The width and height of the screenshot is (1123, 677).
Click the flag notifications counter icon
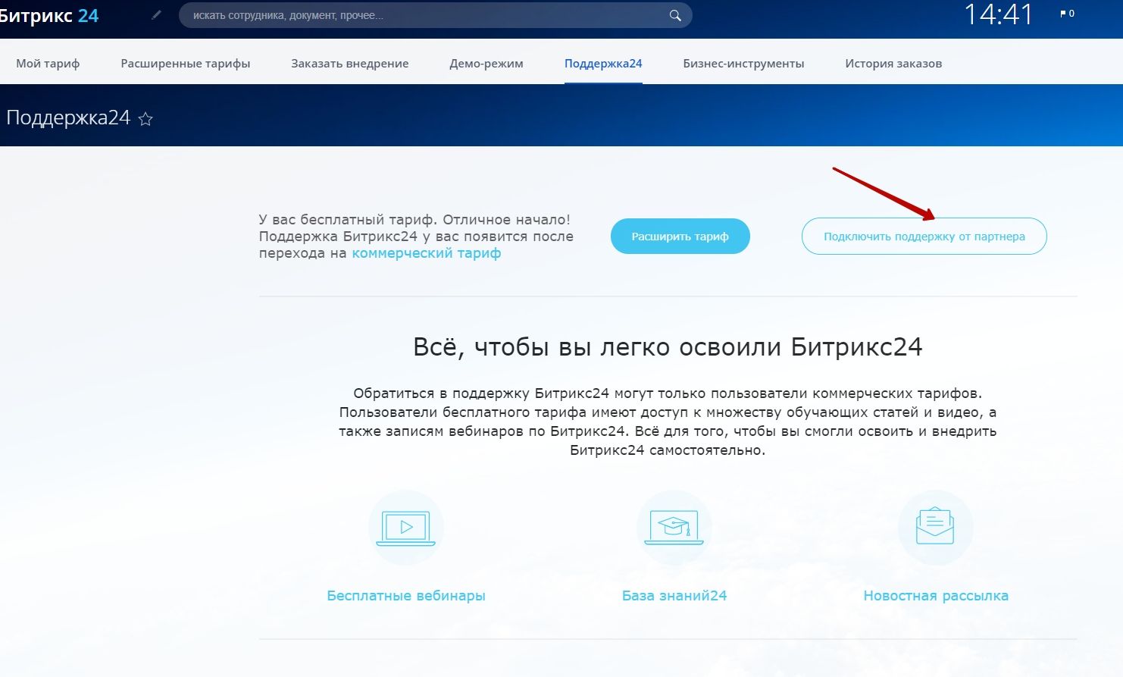(1067, 14)
